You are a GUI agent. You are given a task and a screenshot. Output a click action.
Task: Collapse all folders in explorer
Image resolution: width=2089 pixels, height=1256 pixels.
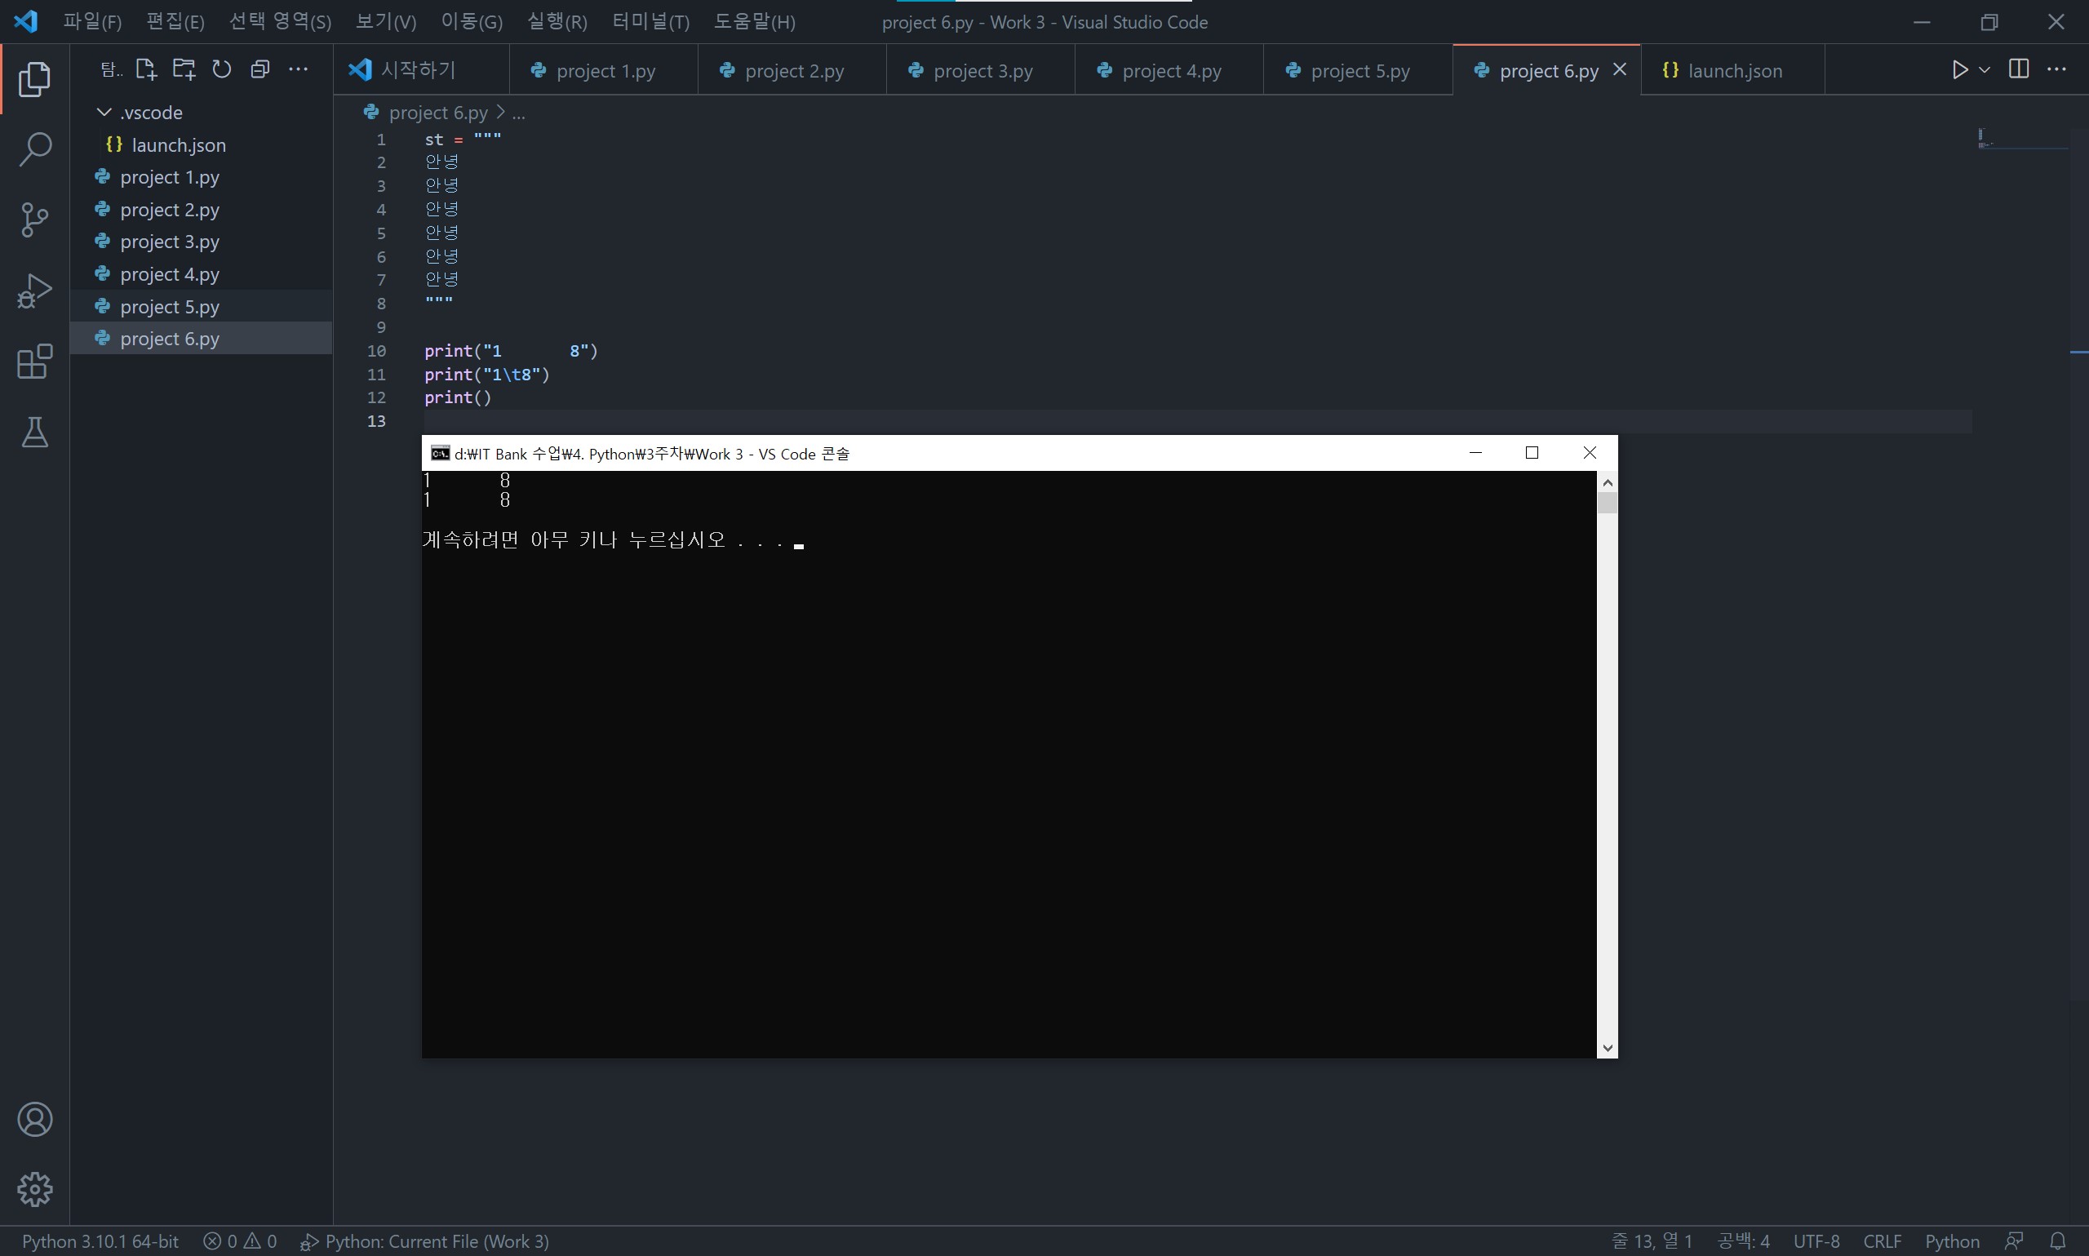click(x=259, y=69)
